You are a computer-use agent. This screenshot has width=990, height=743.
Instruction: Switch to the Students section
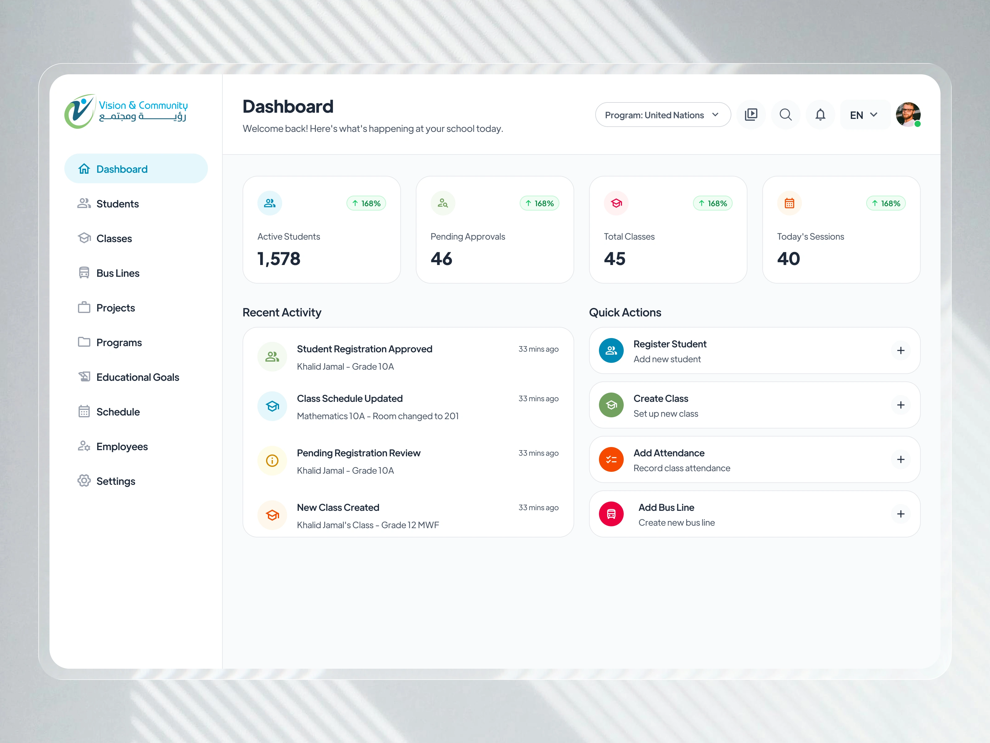pos(117,203)
